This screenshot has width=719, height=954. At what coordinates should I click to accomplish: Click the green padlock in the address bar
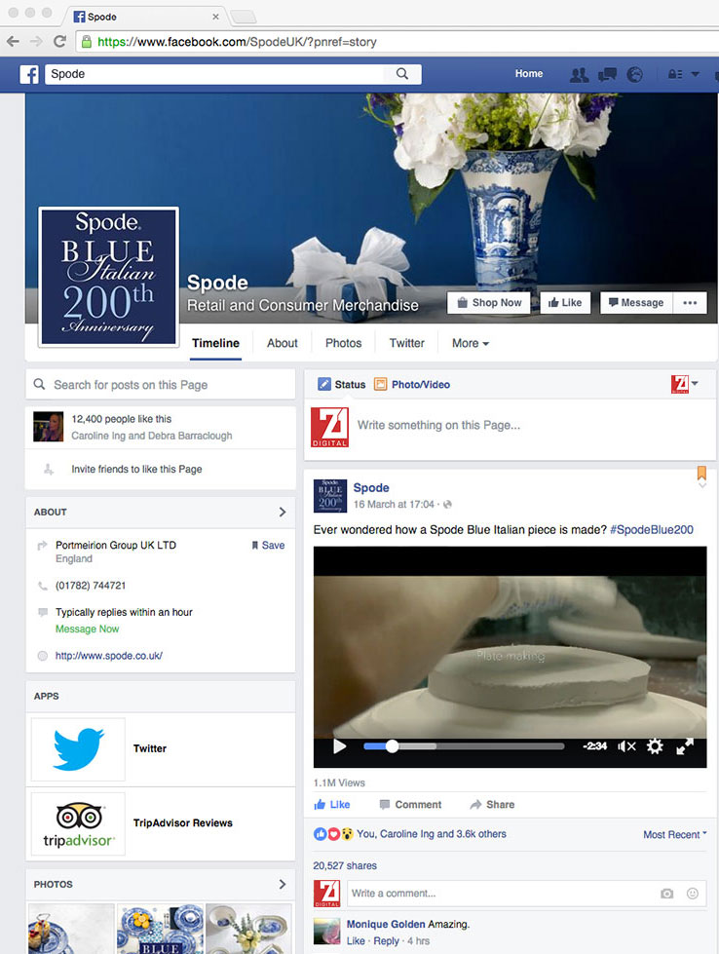tap(87, 41)
